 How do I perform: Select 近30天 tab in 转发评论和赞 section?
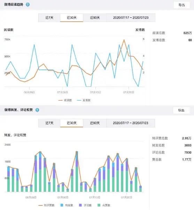72,123
